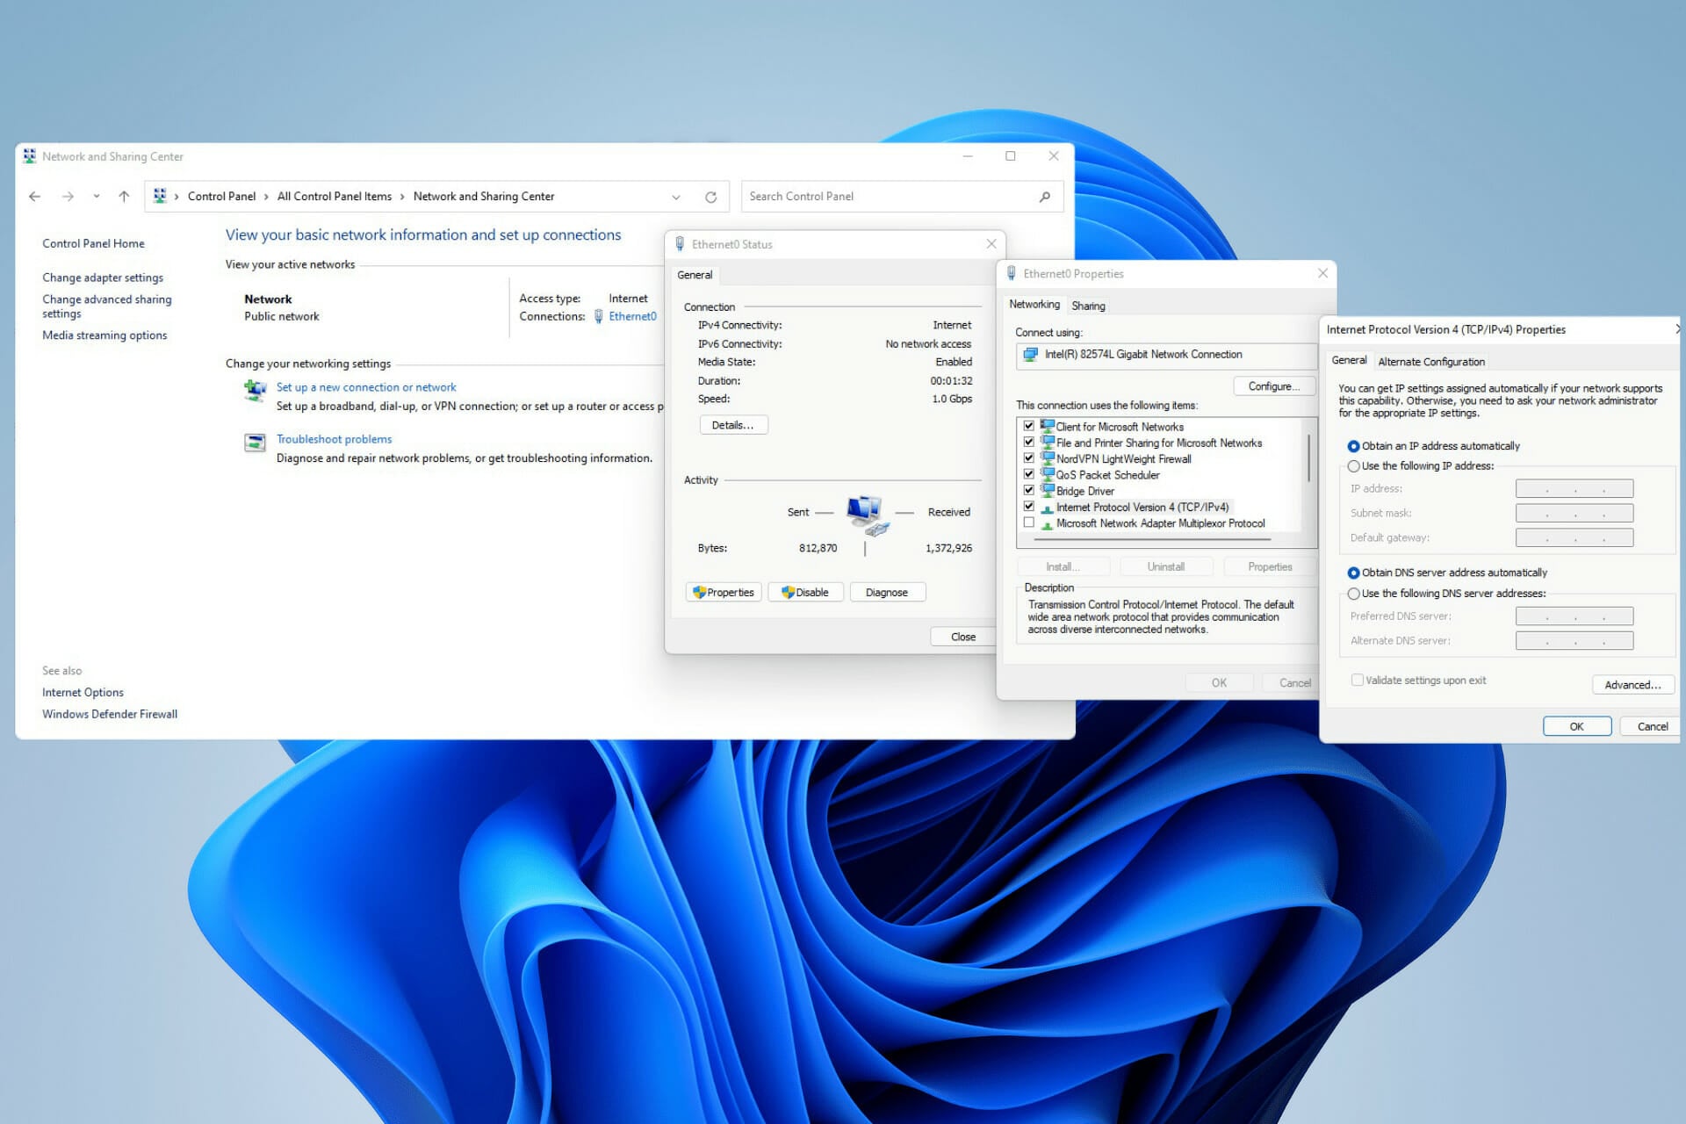Image resolution: width=1686 pixels, height=1124 pixels.
Task: Click the Control Panel icon in the breadcrumb bar
Action: click(x=162, y=196)
